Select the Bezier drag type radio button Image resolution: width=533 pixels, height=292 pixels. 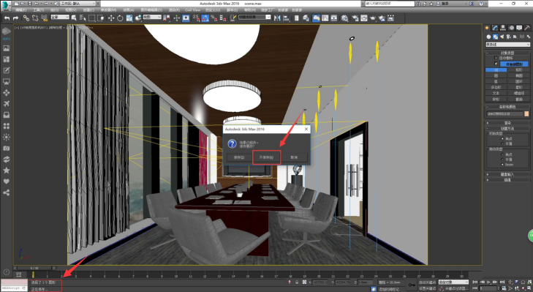[x=502, y=165]
